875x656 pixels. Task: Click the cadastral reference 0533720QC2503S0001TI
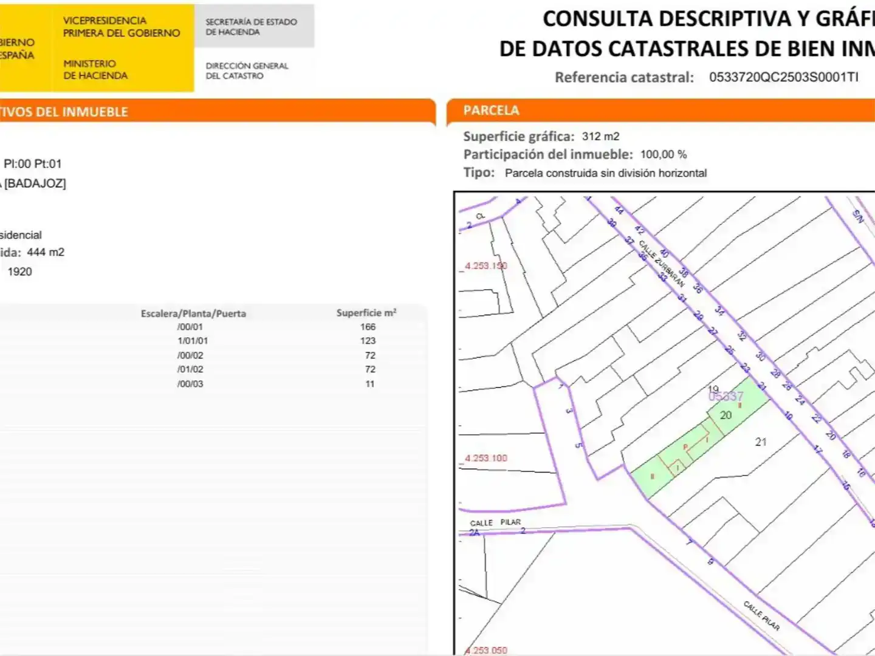tap(784, 77)
